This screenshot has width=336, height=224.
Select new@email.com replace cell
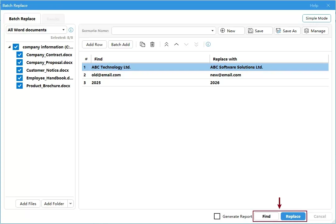pyautogui.click(x=269, y=75)
